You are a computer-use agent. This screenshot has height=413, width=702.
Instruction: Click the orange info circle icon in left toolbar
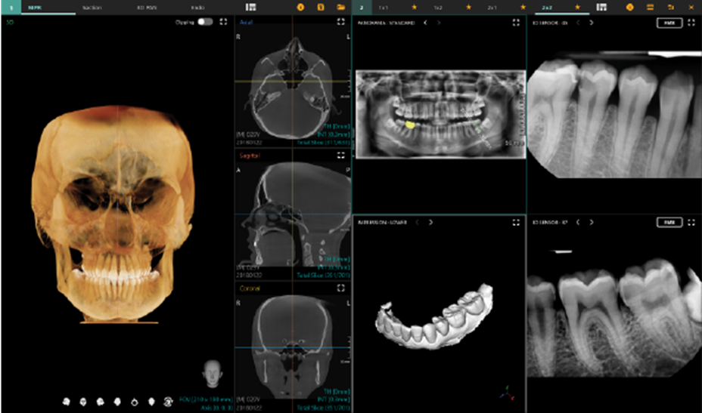pyautogui.click(x=300, y=7)
